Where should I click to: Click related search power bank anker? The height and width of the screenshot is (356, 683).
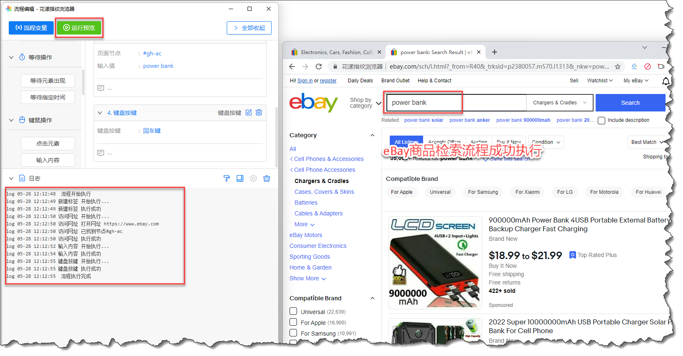[x=470, y=120]
